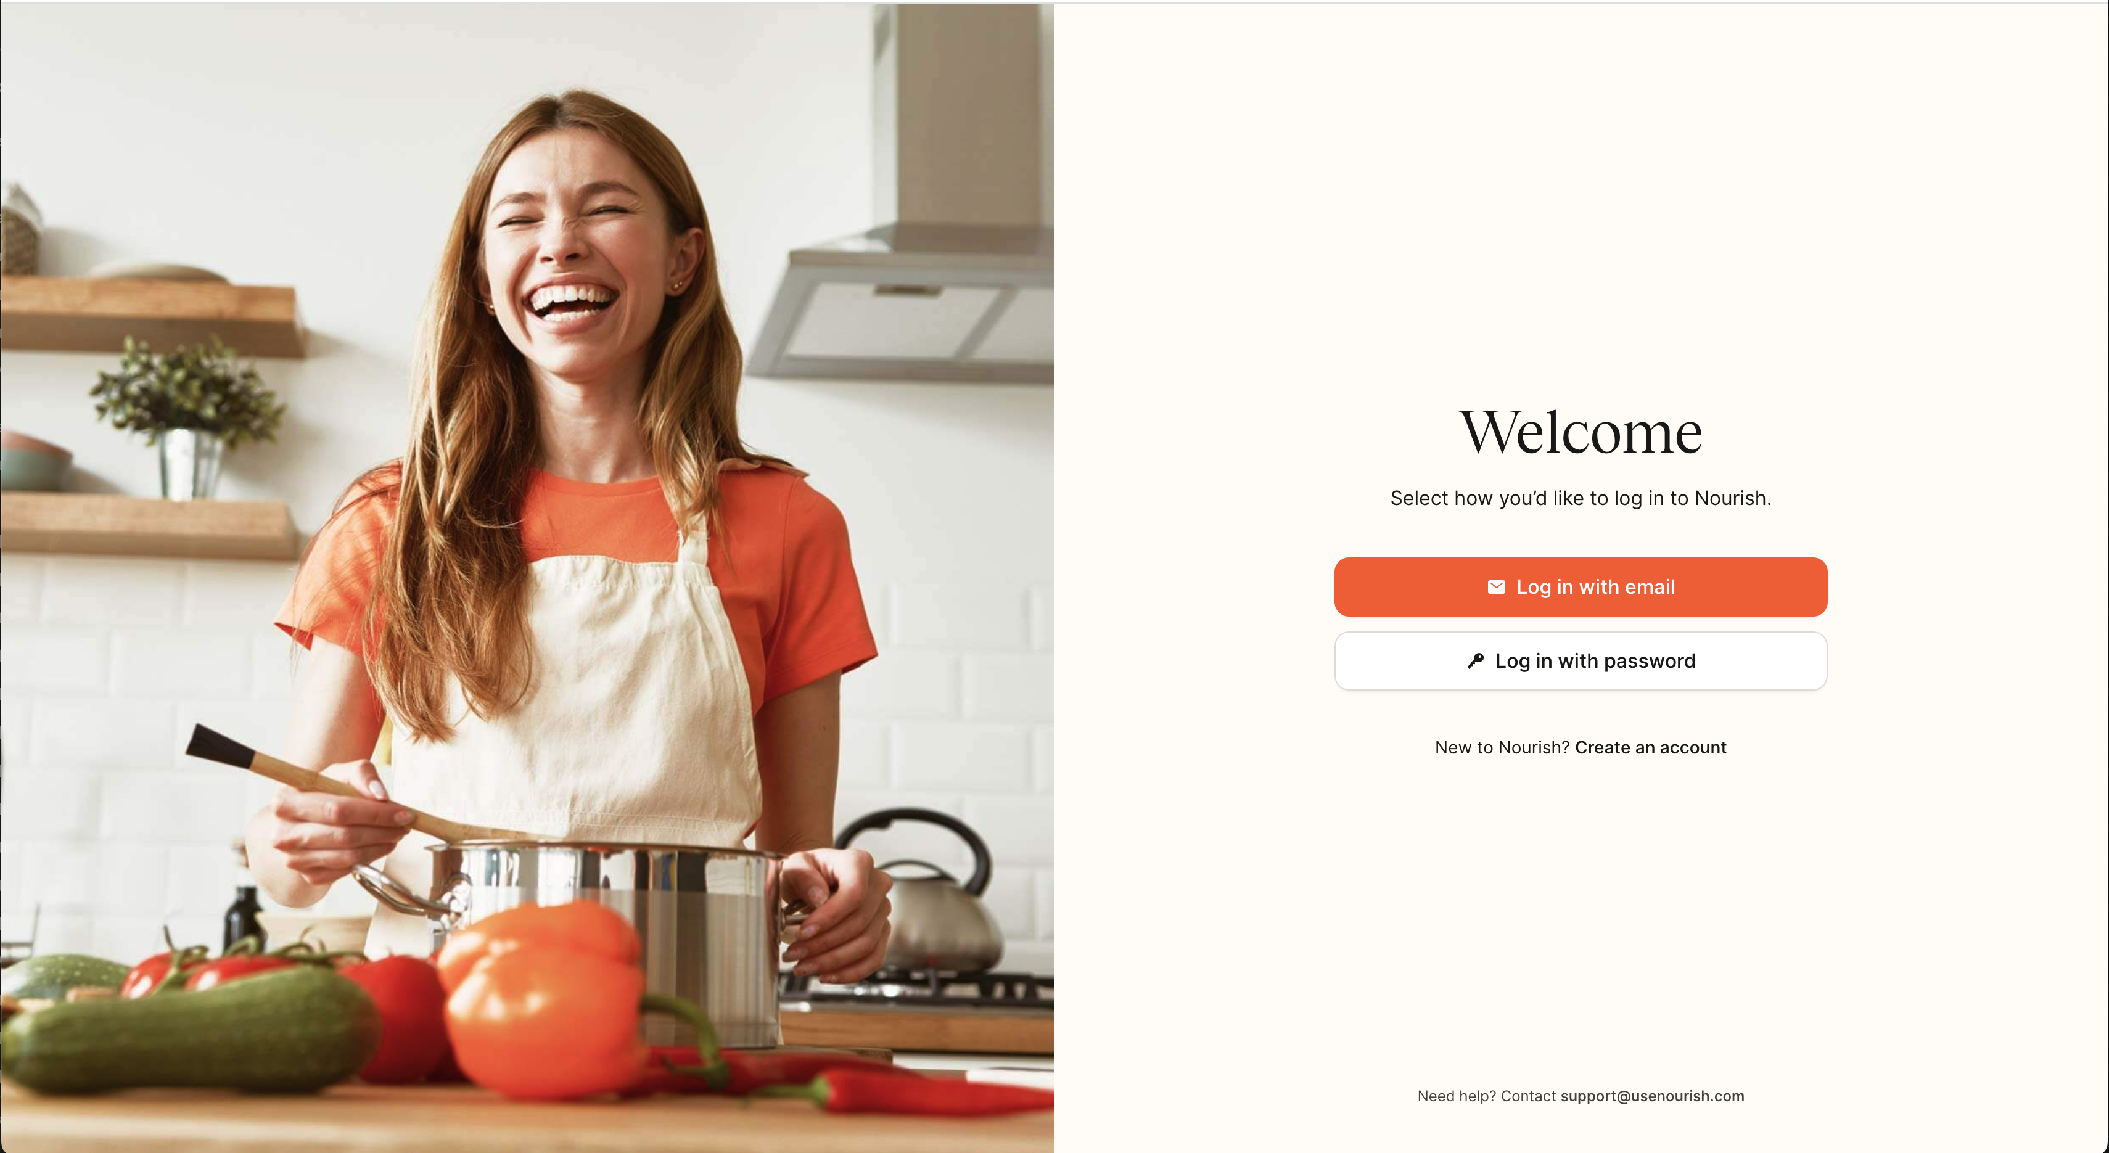Viewport: 2109px width, 1153px height.
Task: Click the envelope icon on the email button
Action: pyautogui.click(x=1496, y=587)
